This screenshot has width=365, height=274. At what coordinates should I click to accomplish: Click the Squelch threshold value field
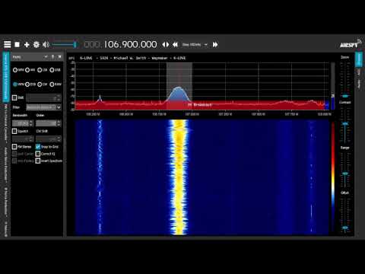[23, 139]
